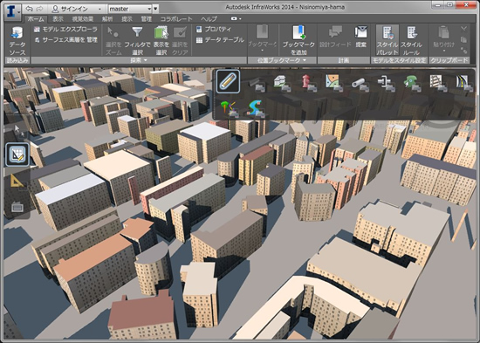The image size is (480, 343).
Task: Switch to the ヘルプ ribbon tab
Action: pos(209,19)
